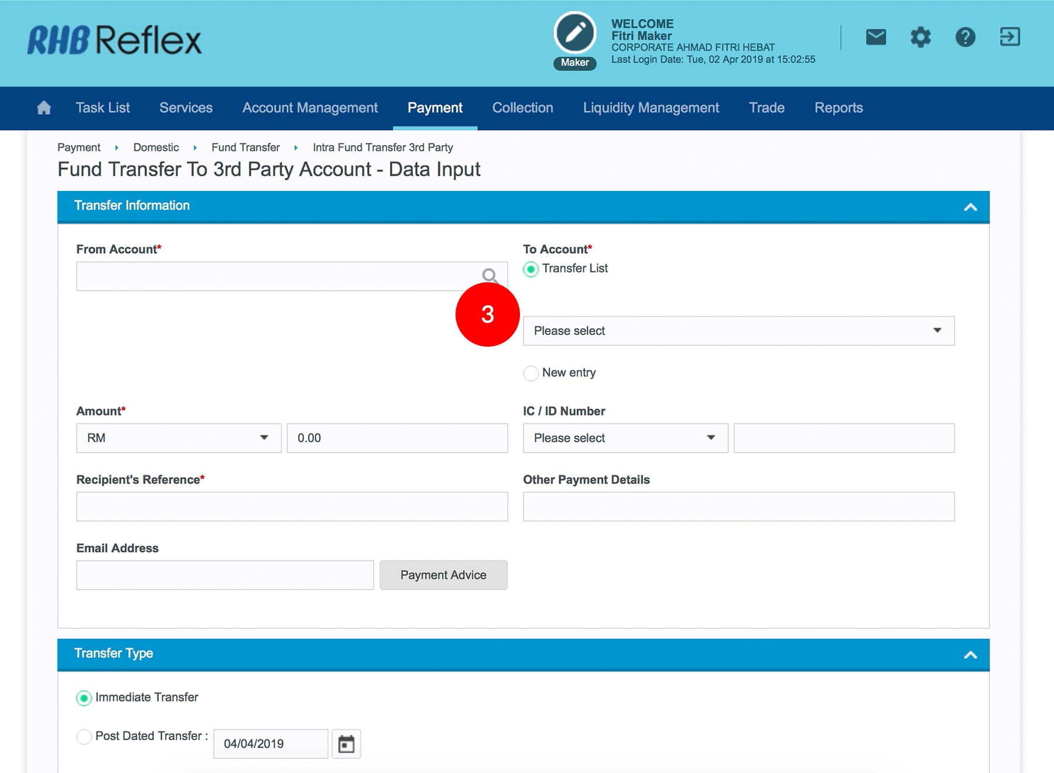Expand the IC / ID Number type dropdown
Viewport: 1054px width, 773px height.
(625, 438)
